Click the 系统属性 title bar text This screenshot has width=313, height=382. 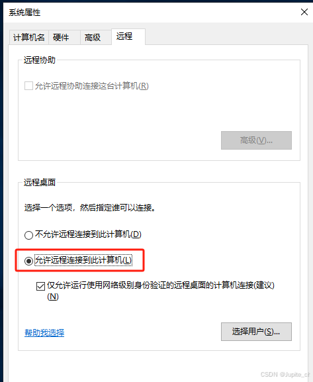pyautogui.click(x=24, y=13)
